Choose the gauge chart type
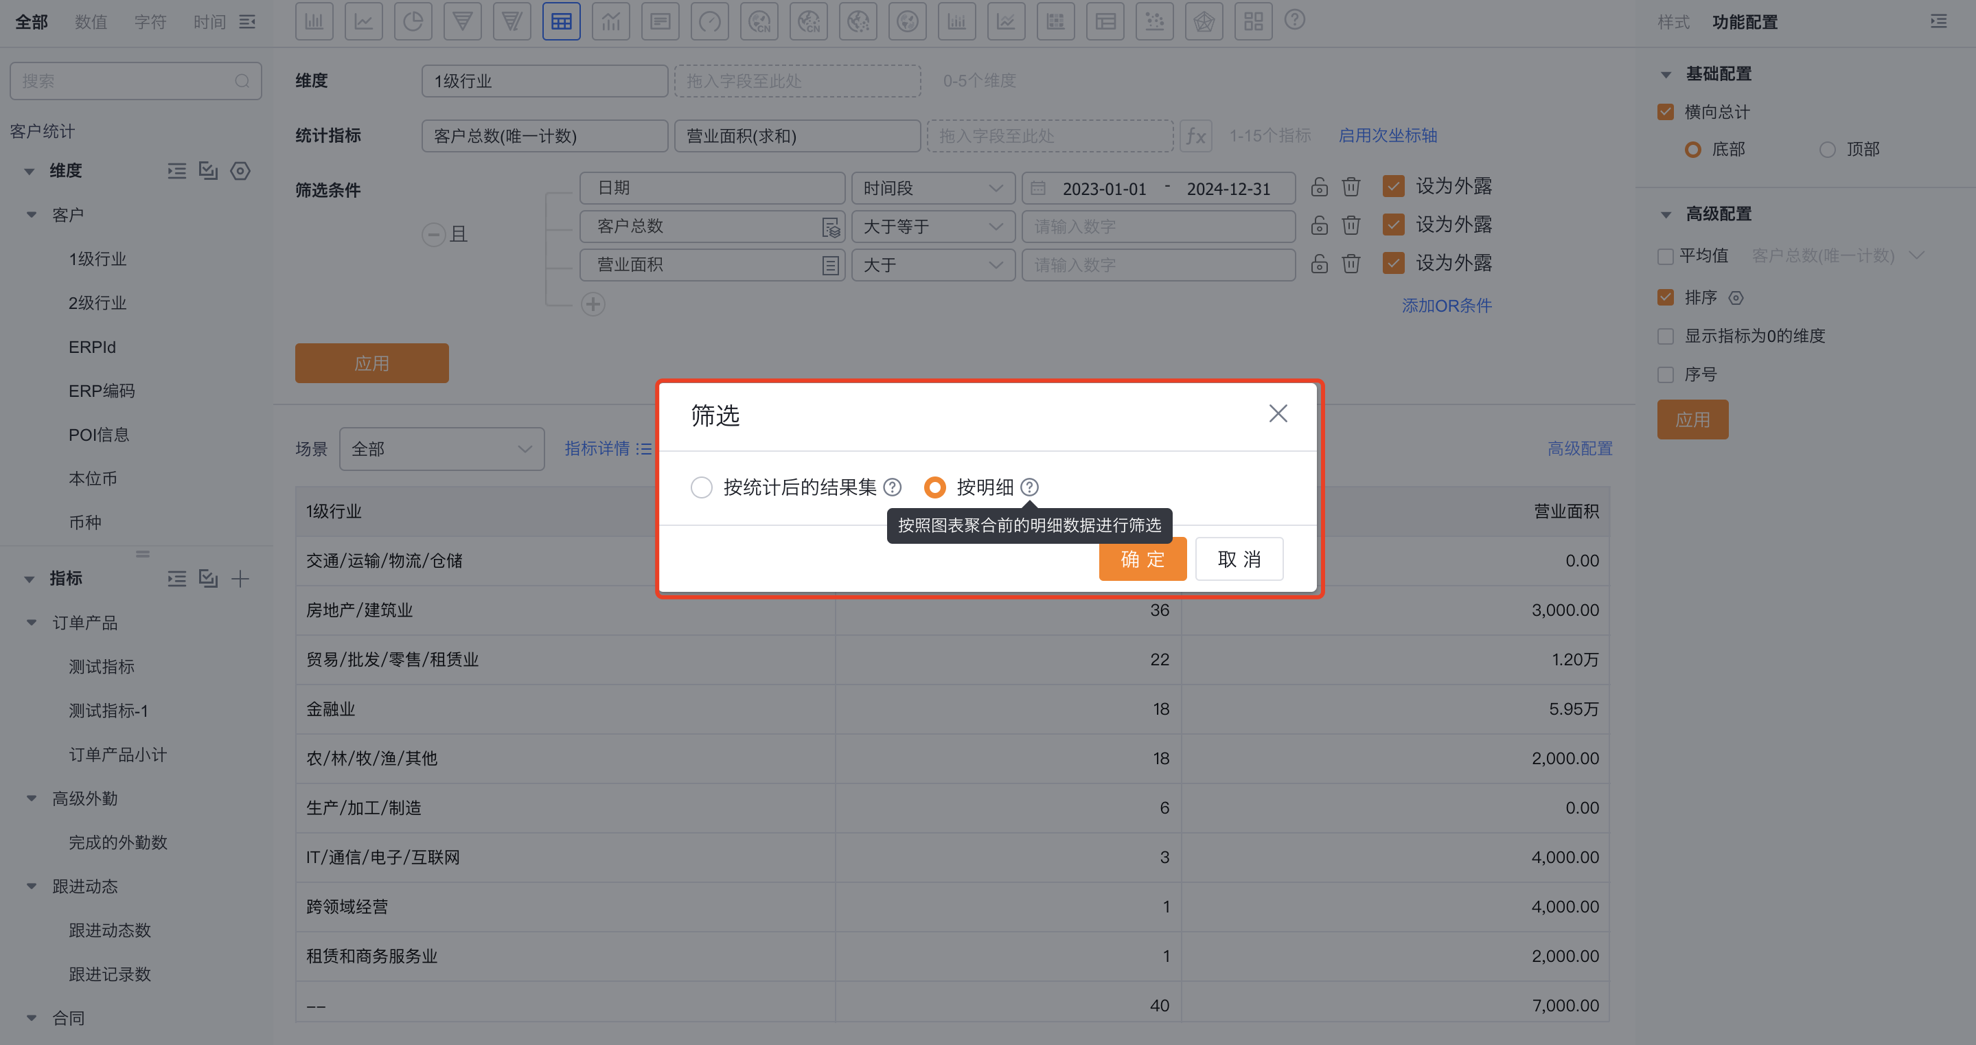This screenshot has width=1976, height=1045. click(709, 21)
